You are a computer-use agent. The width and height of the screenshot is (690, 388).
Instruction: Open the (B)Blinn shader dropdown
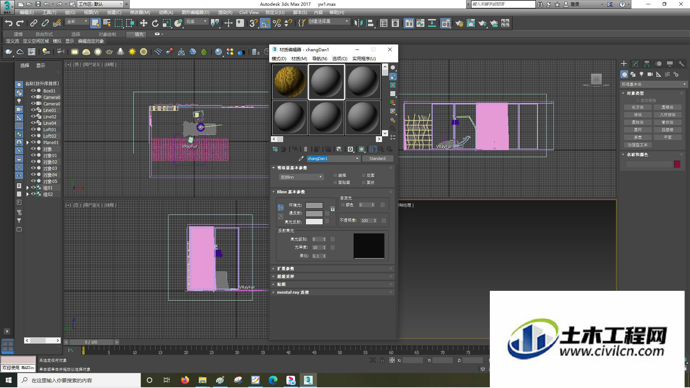click(301, 177)
